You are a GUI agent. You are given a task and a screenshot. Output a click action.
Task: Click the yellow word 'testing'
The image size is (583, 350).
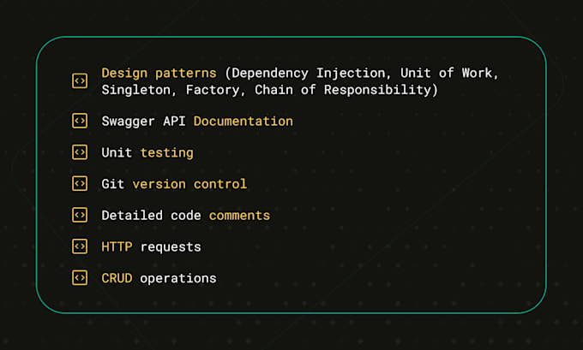[167, 153]
